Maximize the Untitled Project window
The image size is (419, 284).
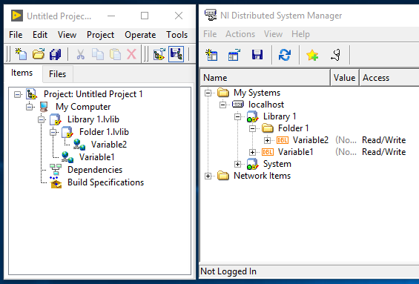pos(145,16)
